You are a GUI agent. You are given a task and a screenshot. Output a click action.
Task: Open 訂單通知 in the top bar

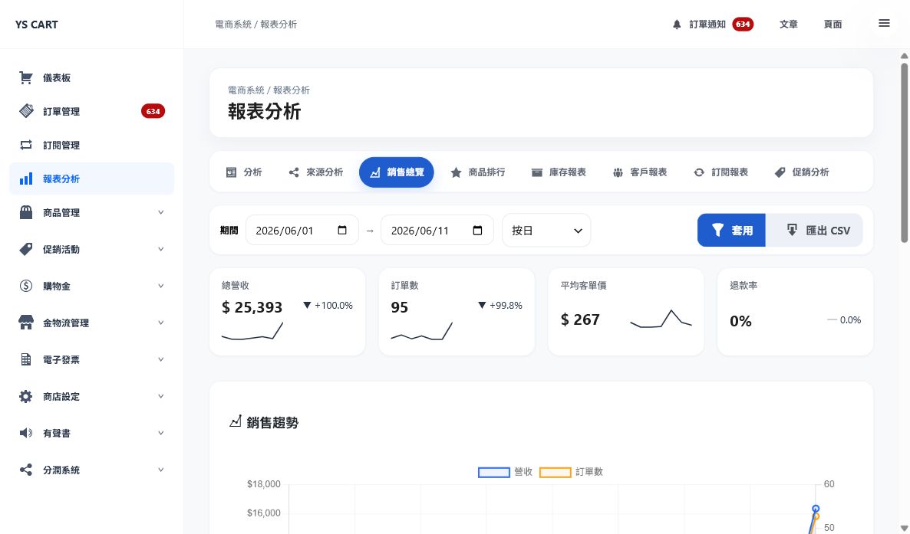pyautogui.click(x=713, y=25)
